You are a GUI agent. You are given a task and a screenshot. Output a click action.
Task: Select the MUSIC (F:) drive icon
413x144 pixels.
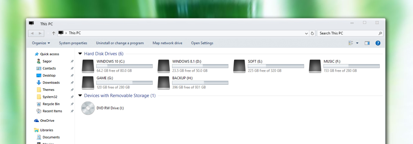(315, 66)
